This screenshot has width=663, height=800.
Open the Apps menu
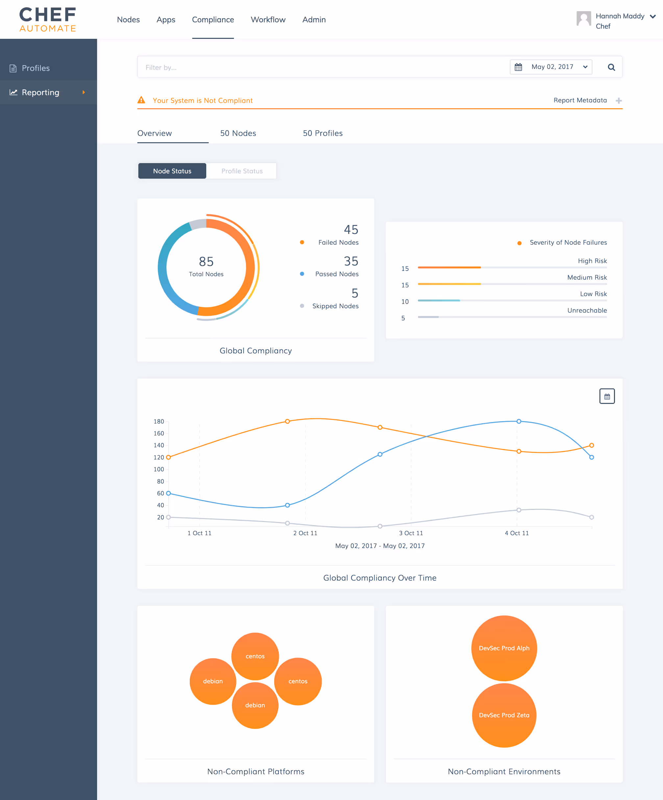tap(166, 19)
